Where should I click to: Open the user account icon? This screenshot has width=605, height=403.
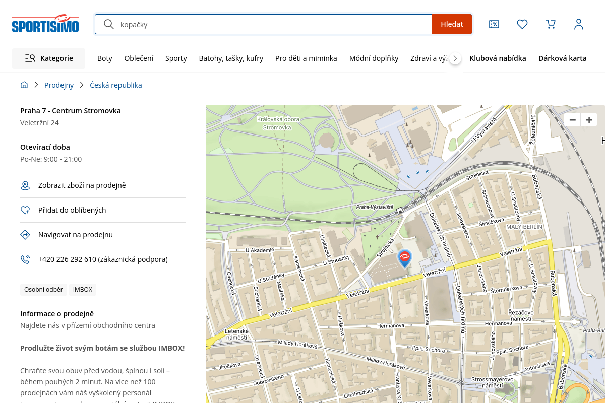point(579,24)
